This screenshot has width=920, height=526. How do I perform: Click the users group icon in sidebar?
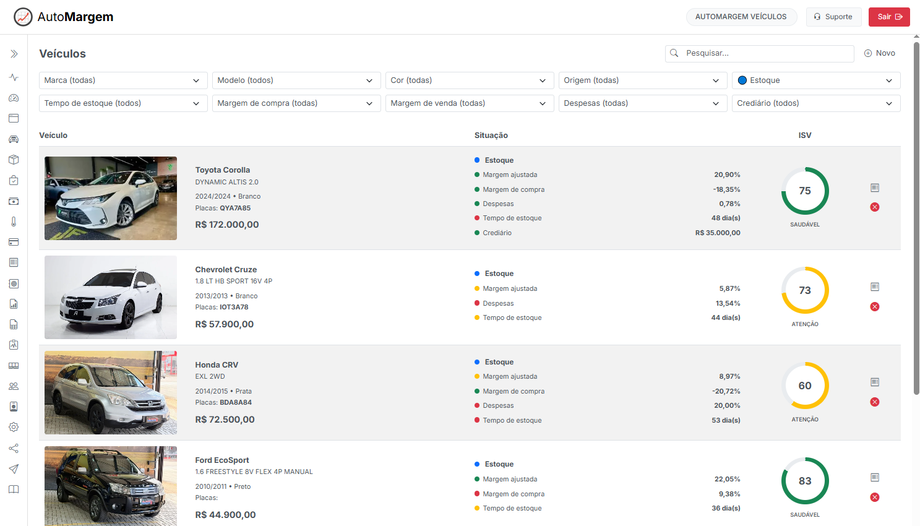[14, 386]
